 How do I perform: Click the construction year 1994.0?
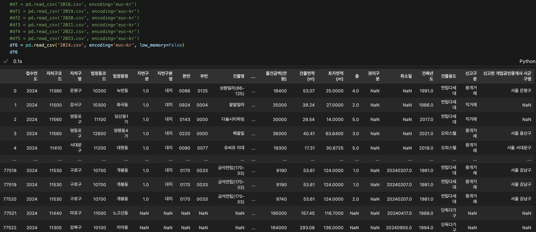[426, 228]
